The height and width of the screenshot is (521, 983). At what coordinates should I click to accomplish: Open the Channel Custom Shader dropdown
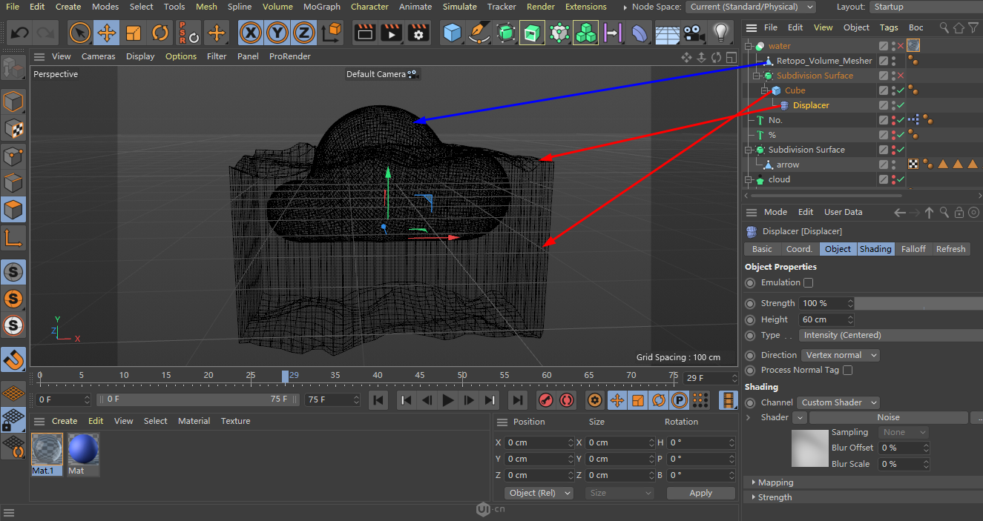click(838, 402)
